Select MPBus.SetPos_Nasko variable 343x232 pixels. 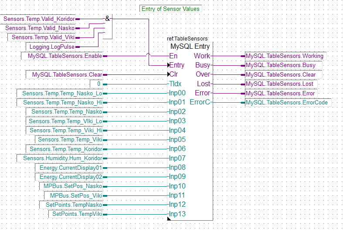[71, 186]
